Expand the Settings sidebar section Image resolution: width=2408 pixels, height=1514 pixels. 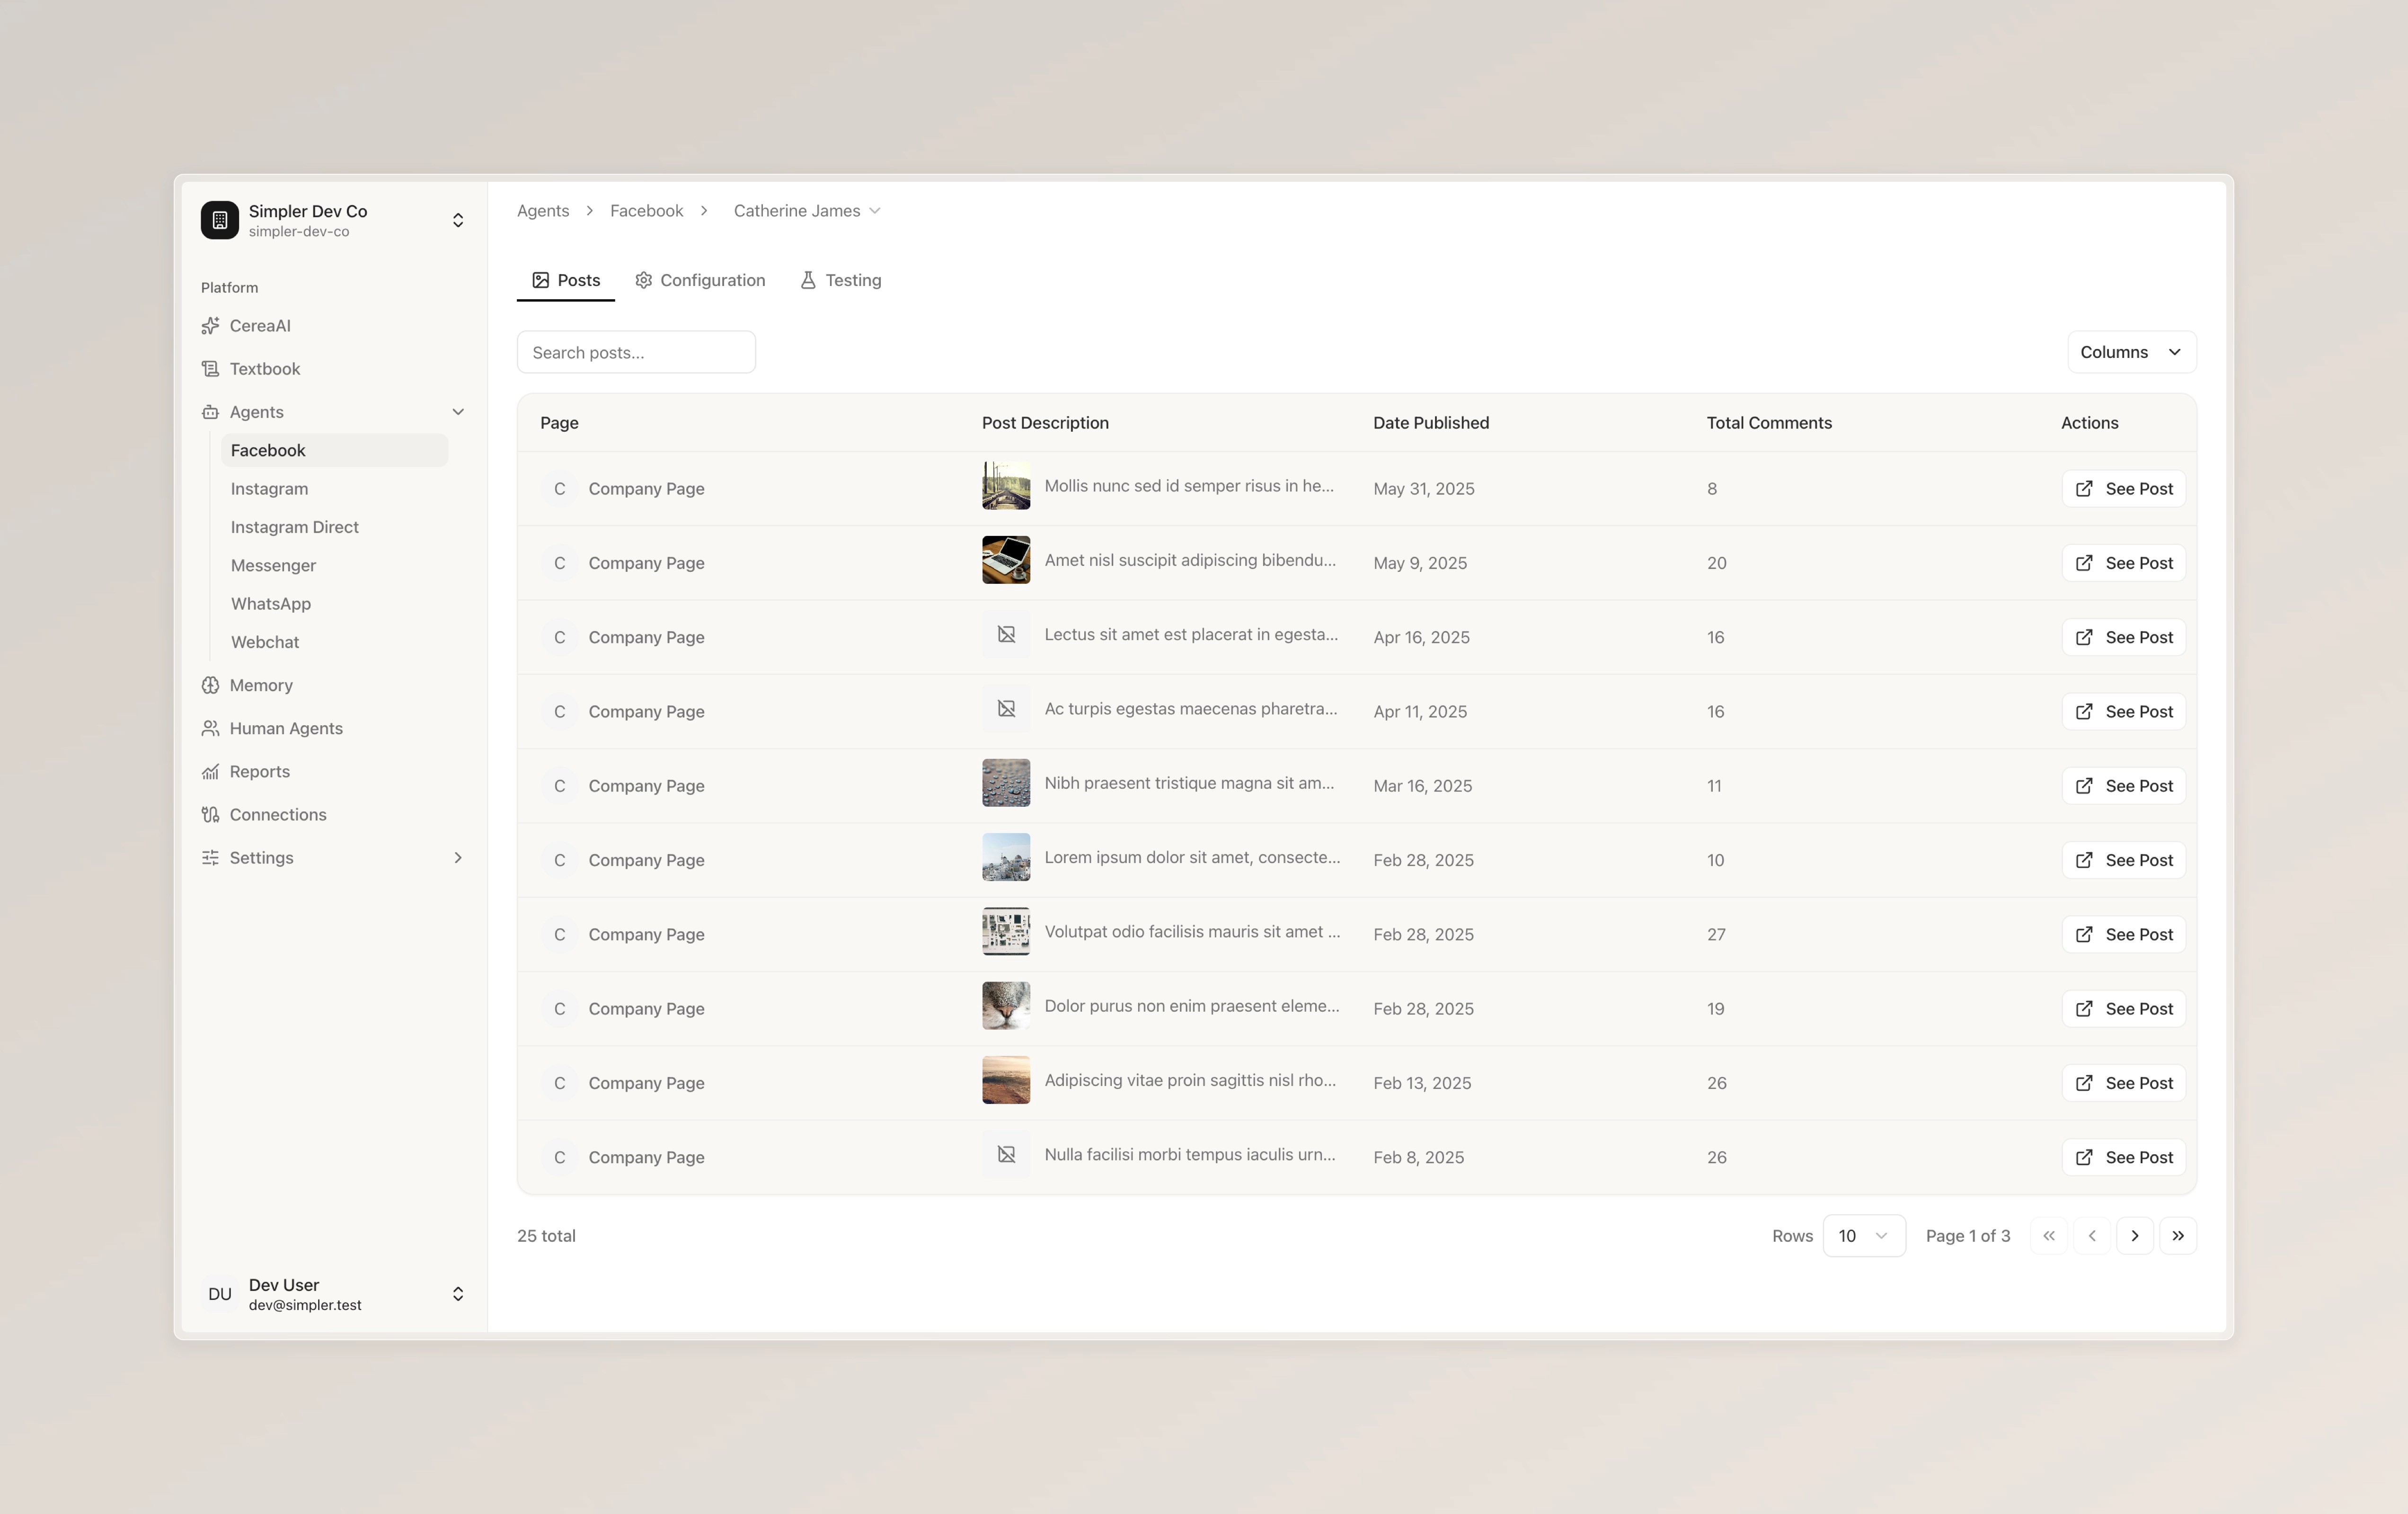pyautogui.click(x=458, y=858)
